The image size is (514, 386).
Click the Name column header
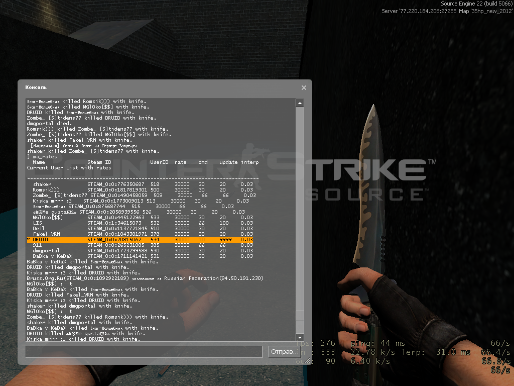click(39, 162)
